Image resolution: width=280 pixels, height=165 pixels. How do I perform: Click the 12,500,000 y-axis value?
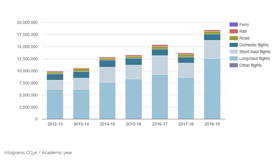[x=27, y=59]
